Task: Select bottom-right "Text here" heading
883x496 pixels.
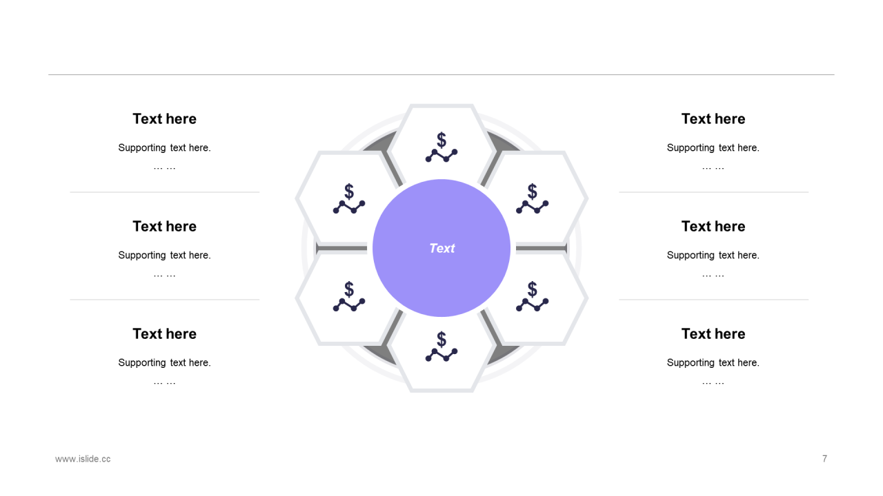Action: (x=713, y=333)
